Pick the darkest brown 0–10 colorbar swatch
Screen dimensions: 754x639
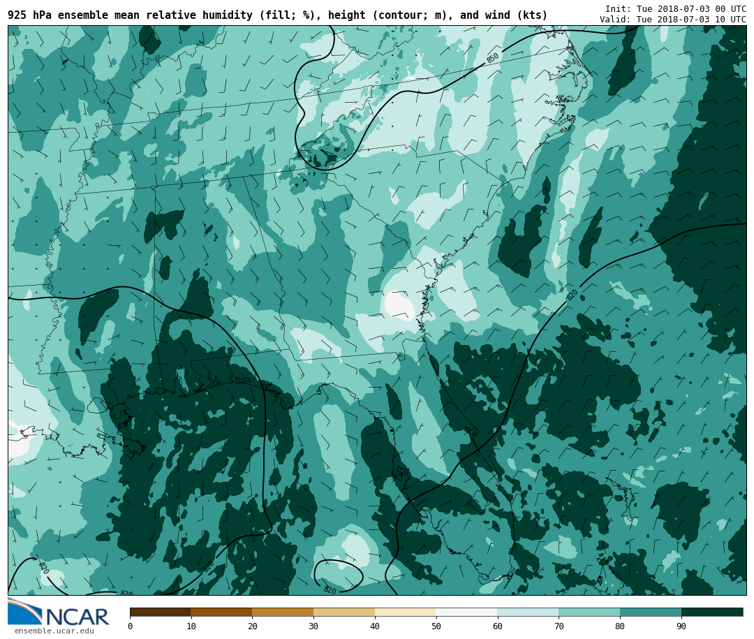tap(160, 612)
